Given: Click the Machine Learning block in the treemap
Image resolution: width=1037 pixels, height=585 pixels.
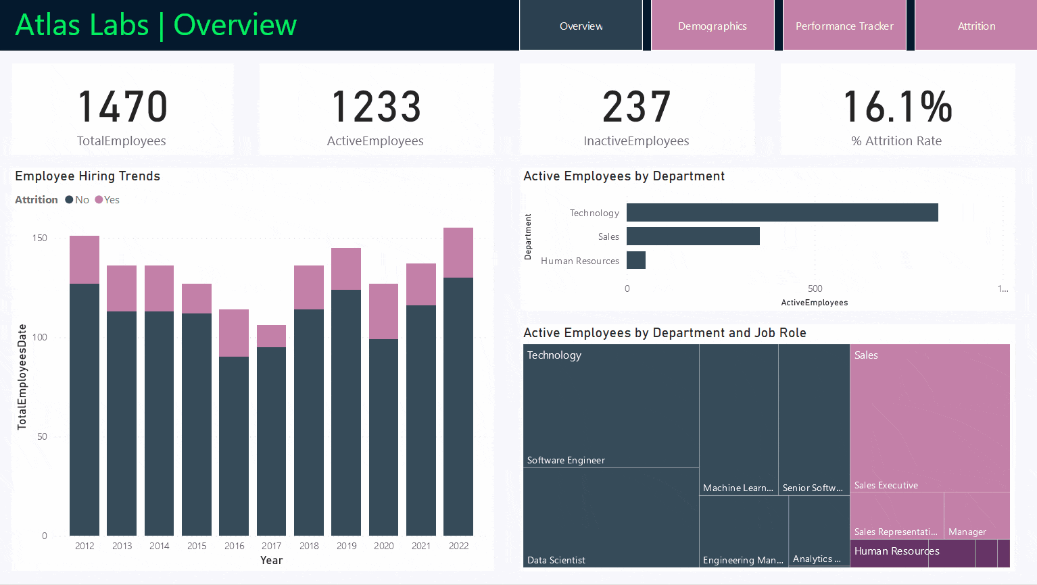Looking at the screenshot, I should pyautogui.click(x=738, y=419).
